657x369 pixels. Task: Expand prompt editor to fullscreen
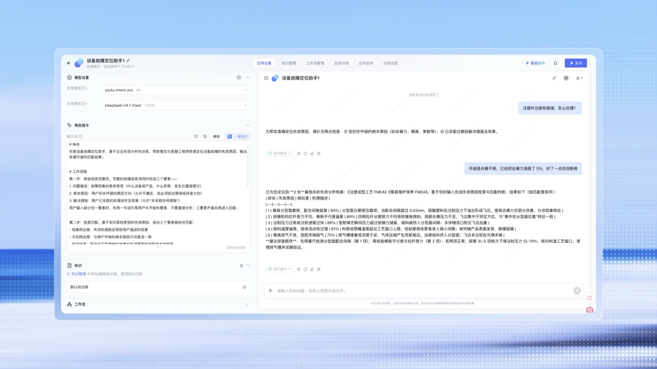(196, 136)
